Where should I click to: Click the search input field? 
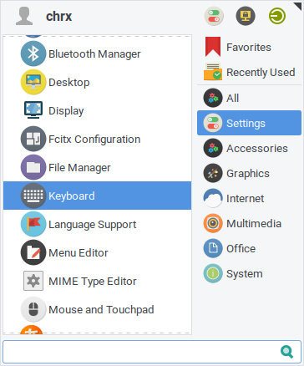152,352
